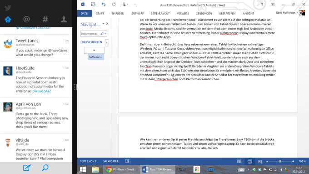
Task: Switch to ANSICHT ribbon tab
Action: [248, 13]
